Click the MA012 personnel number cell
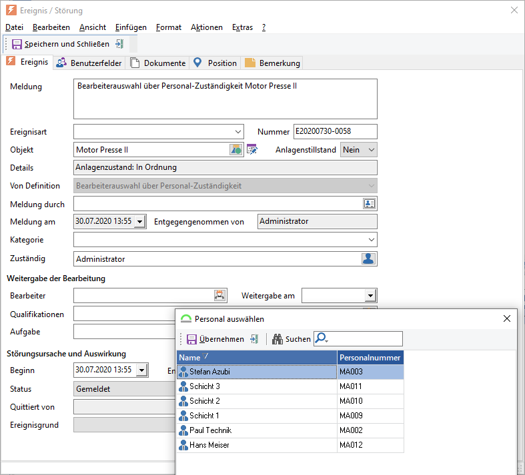Viewport: 525px width, 475px height. click(x=370, y=445)
